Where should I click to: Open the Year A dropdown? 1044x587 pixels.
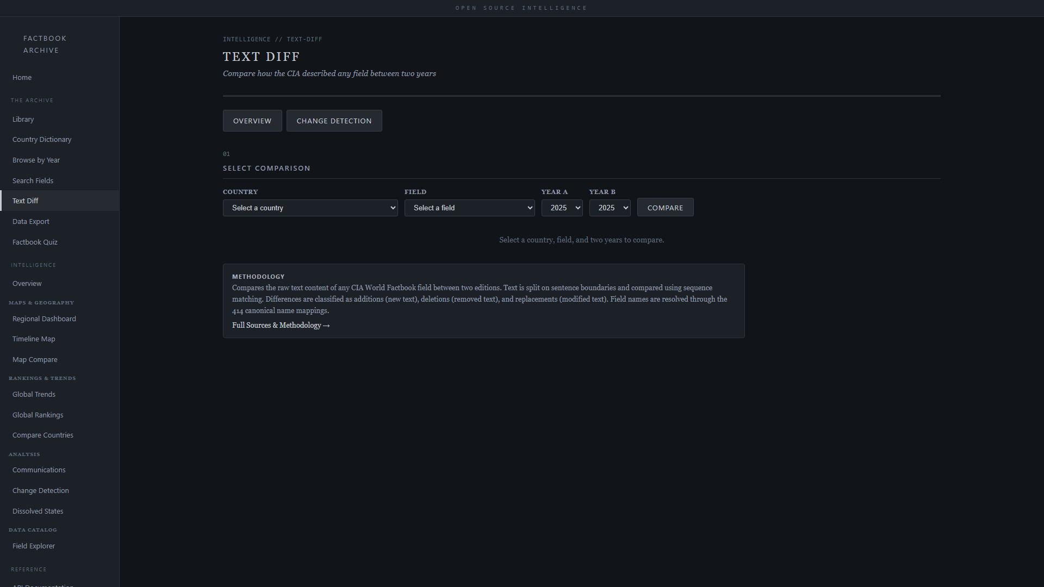click(x=562, y=208)
